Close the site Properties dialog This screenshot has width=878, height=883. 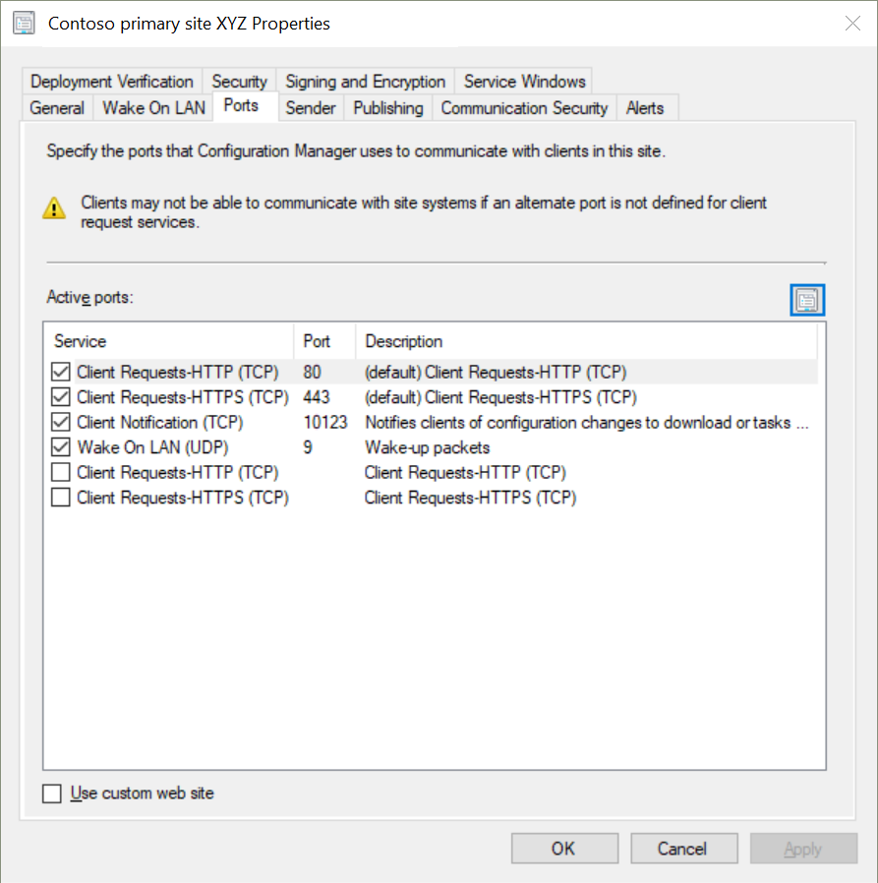[852, 24]
